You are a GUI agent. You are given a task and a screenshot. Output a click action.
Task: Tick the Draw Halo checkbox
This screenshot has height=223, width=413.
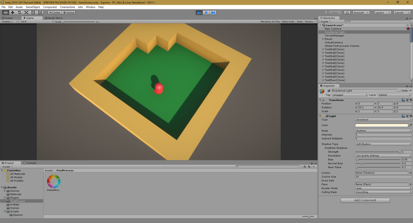tap(357, 181)
